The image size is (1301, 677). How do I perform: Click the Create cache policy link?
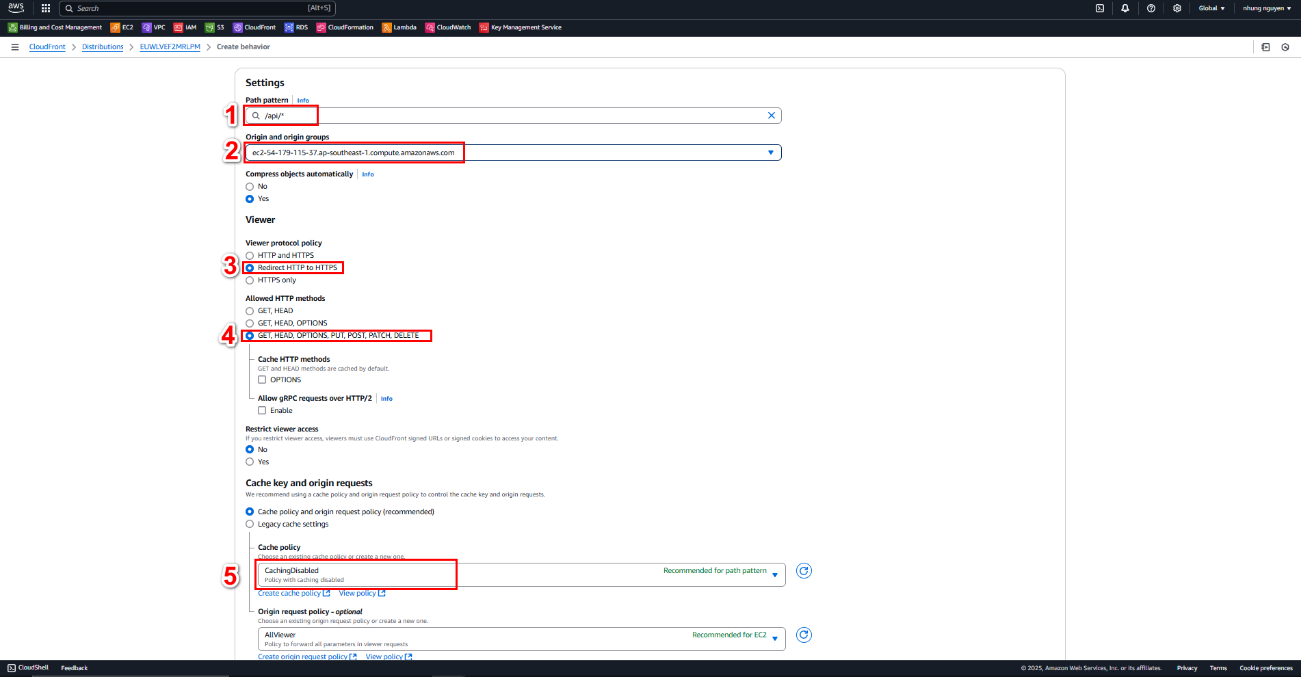[289, 594]
